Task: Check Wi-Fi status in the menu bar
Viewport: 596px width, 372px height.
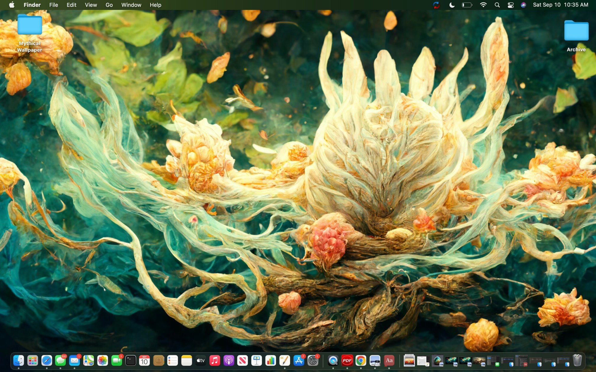Action: point(483,5)
